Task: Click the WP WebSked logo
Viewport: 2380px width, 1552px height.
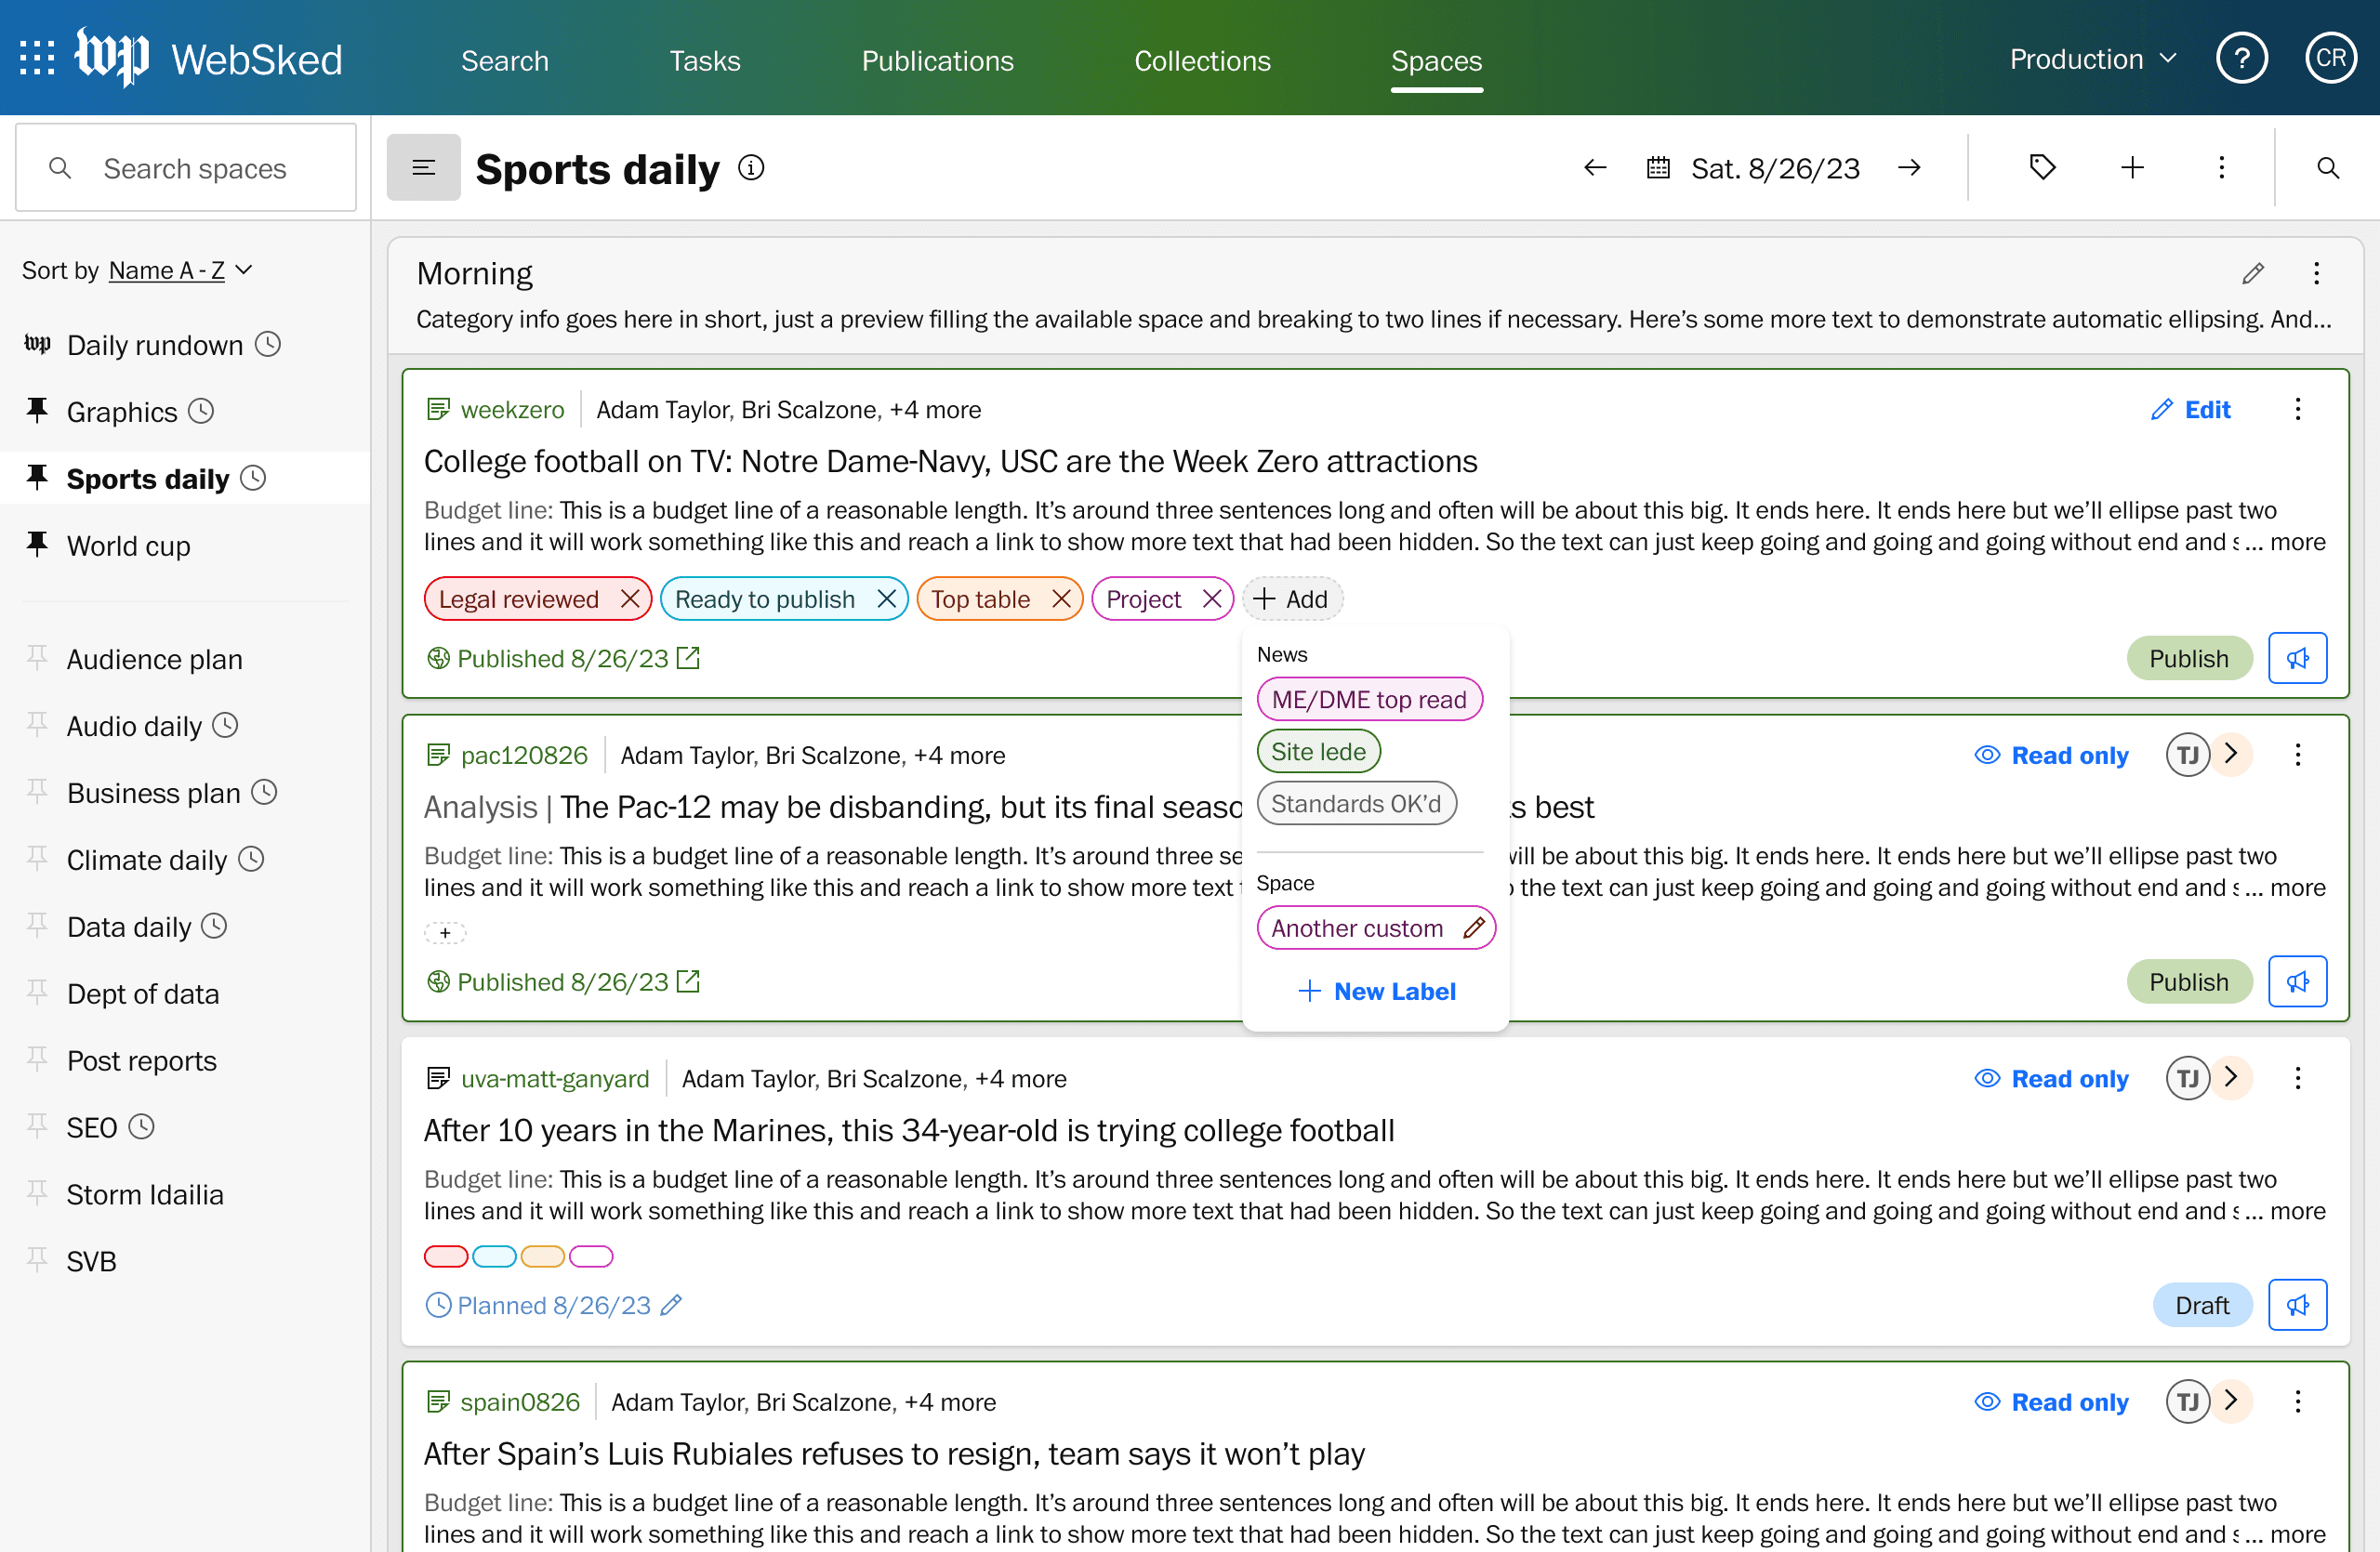Action: pyautogui.click(x=209, y=58)
